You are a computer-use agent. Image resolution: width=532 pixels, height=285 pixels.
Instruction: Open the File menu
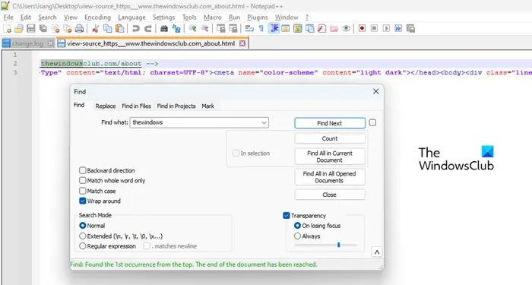8,17
